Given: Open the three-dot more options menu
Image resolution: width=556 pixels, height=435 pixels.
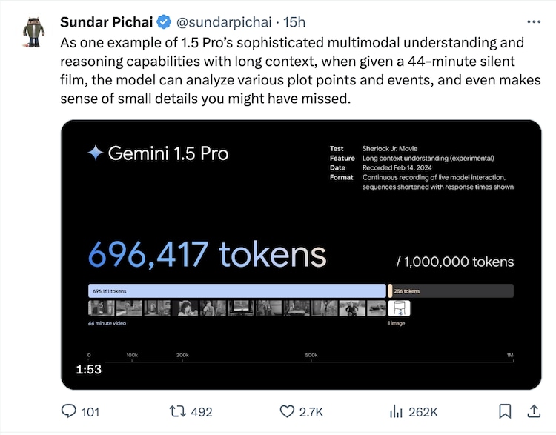Looking at the screenshot, I should 532,21.
